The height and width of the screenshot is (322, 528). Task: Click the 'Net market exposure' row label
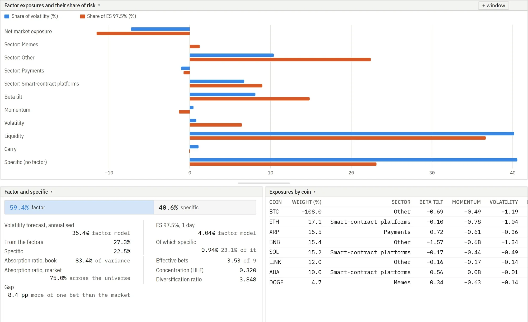click(x=28, y=31)
